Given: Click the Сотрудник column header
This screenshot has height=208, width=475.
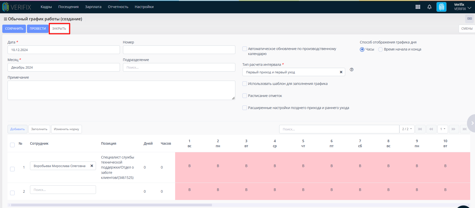Looking at the screenshot, I should point(39,143).
